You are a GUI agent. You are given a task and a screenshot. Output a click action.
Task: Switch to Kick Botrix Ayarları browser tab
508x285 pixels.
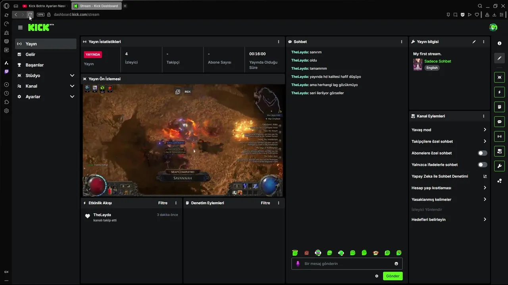point(45,6)
